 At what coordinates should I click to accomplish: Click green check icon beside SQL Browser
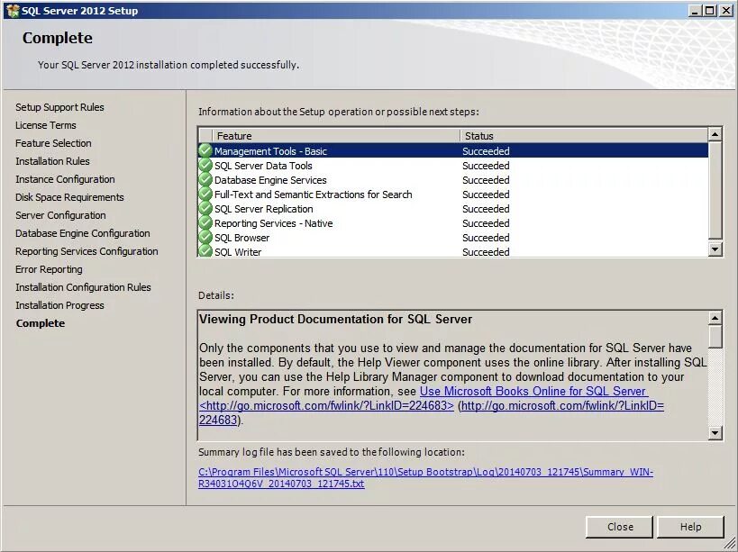[x=205, y=237]
